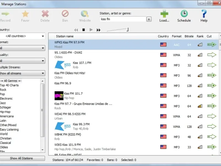This screenshot has width=221, height=166.
Task: Open the Show all streams dropdown
Action: 23,73
